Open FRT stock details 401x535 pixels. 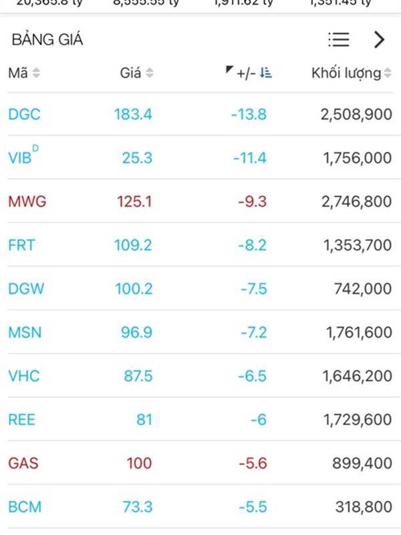(x=21, y=245)
